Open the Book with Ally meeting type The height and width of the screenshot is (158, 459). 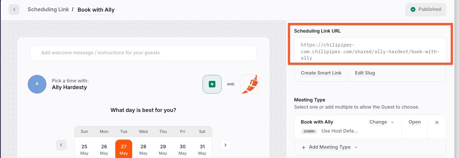[414, 122]
